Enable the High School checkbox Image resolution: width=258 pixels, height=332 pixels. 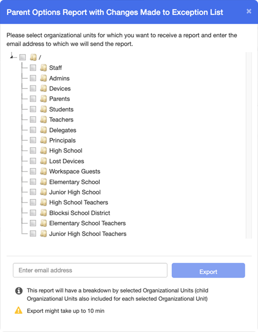tap(33, 151)
